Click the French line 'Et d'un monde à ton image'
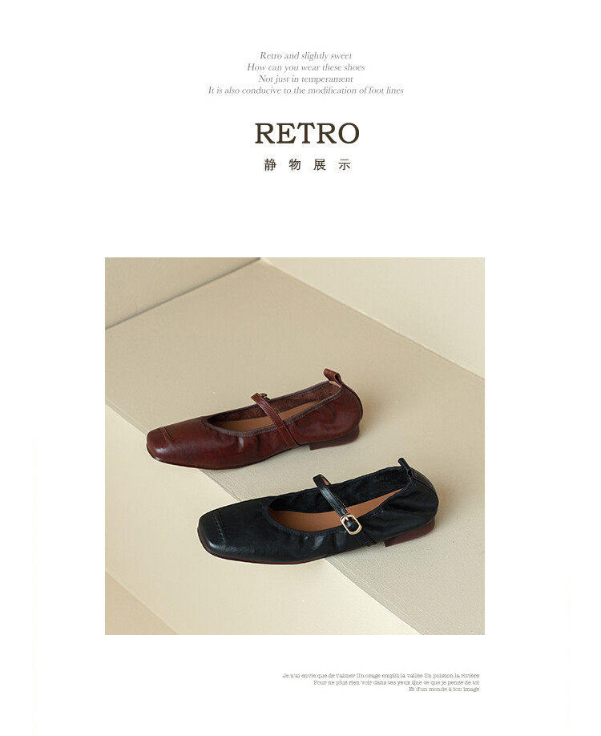Image resolution: width=601 pixels, height=736 pixels. point(444,689)
